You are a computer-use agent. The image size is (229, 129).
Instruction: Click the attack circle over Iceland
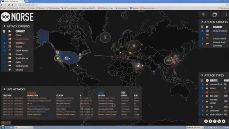pos(105,37)
